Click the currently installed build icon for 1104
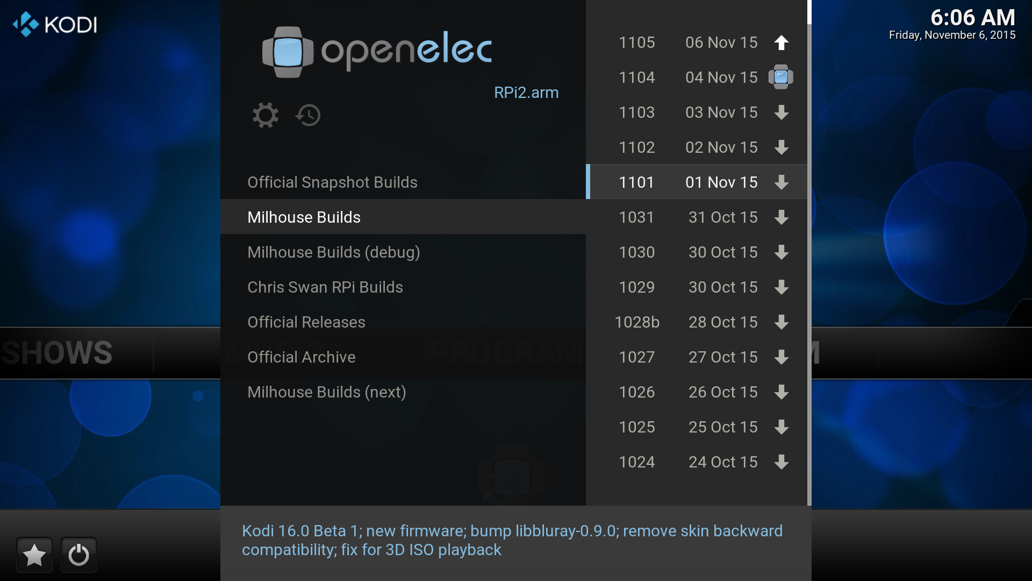Viewport: 1032px width, 581px height. click(780, 77)
